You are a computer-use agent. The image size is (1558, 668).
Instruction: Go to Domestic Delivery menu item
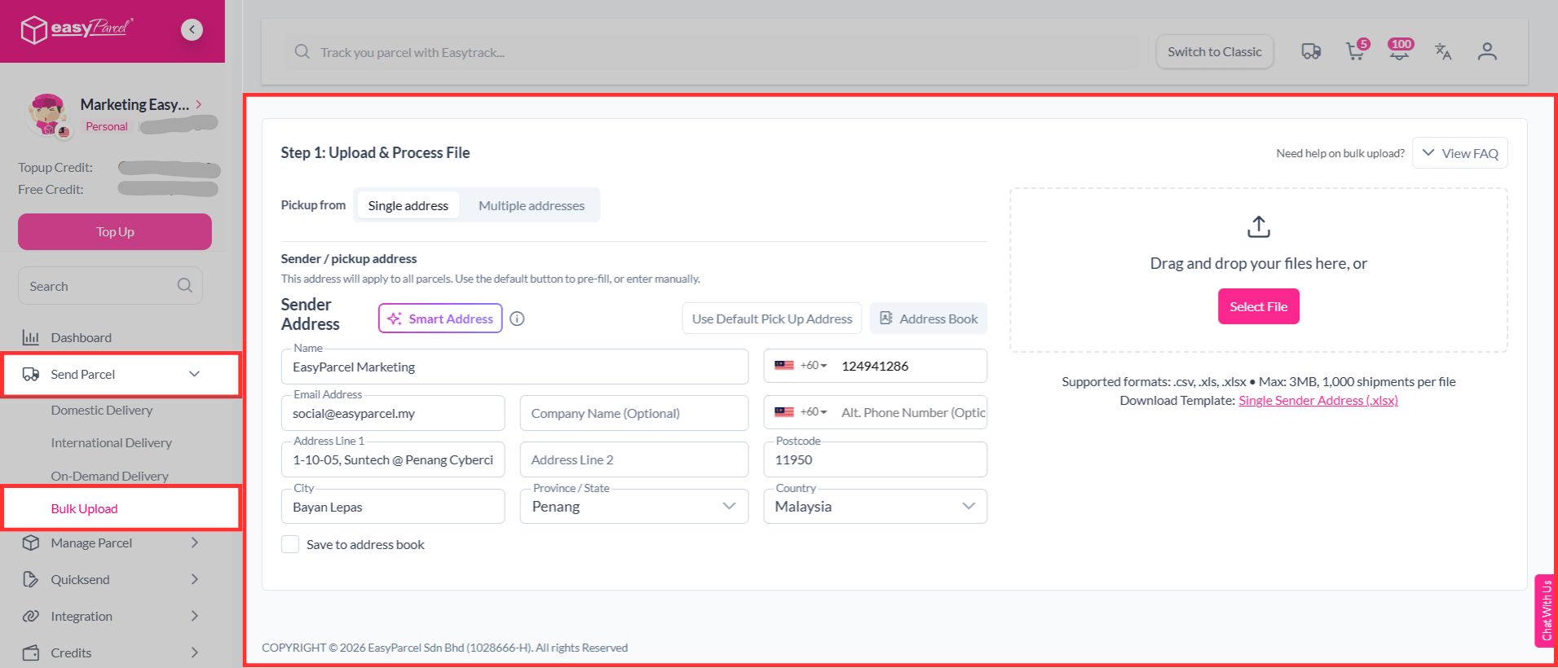[x=102, y=411]
